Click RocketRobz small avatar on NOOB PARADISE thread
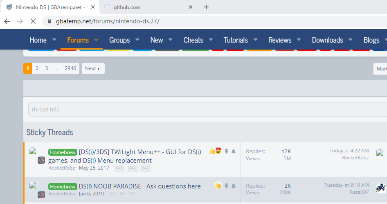The height and width of the screenshot is (204, 387). click(x=41, y=195)
